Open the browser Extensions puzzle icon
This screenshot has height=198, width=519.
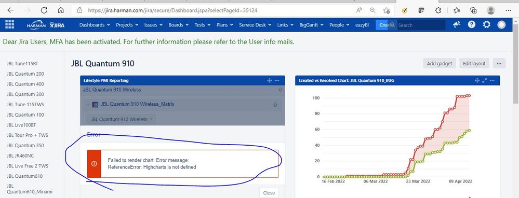(x=438, y=10)
